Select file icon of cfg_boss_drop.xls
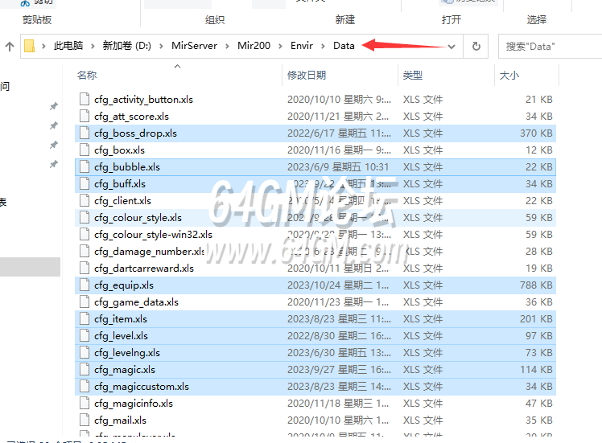Screen dimensions: 602x443 (x=85, y=133)
